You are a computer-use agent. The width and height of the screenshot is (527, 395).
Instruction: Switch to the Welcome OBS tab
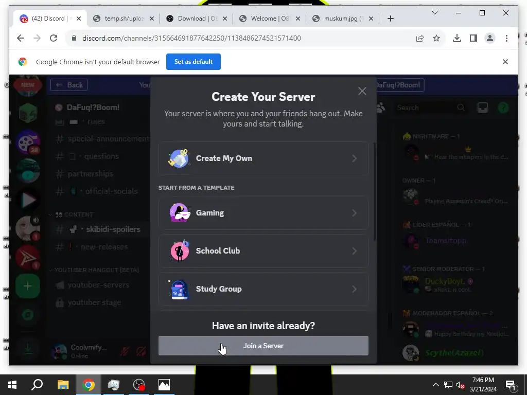click(x=270, y=19)
